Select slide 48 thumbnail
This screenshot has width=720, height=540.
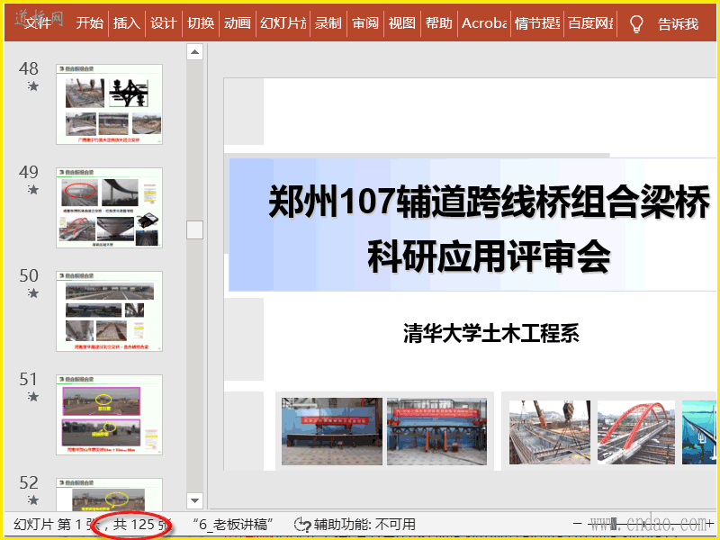pyautogui.click(x=109, y=104)
